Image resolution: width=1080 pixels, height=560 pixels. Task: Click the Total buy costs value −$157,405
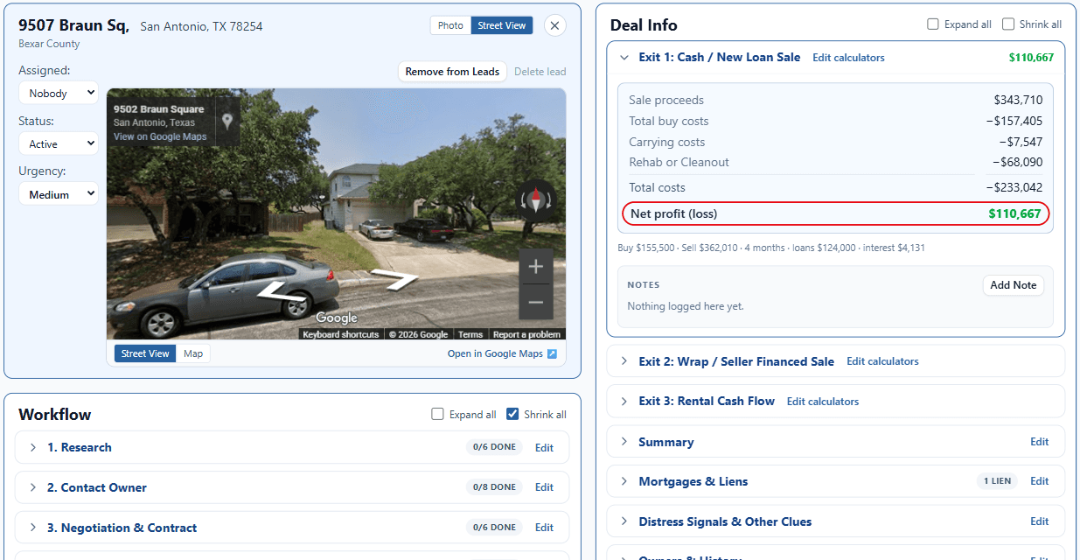point(1014,121)
